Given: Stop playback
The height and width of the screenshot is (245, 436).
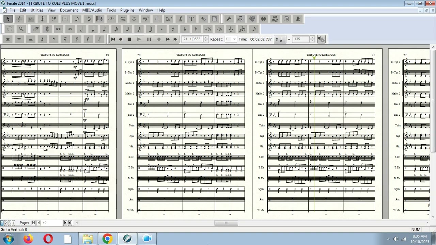Looking at the screenshot, I should (129, 39).
